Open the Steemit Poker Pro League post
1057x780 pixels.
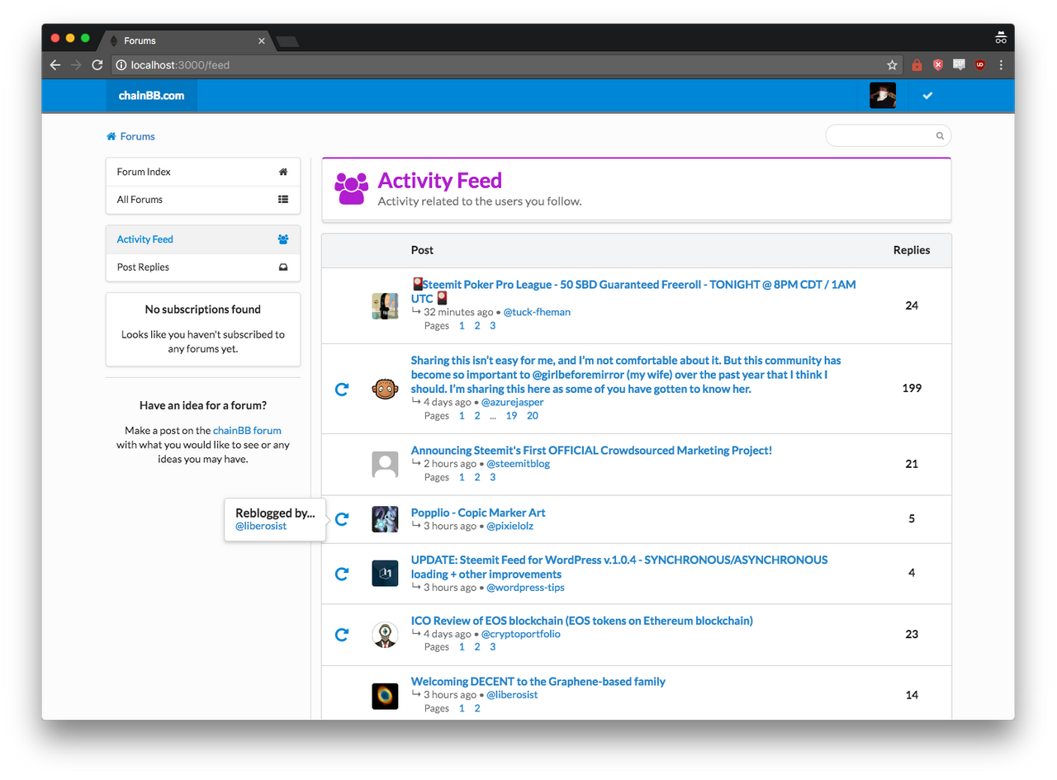pyautogui.click(x=633, y=291)
